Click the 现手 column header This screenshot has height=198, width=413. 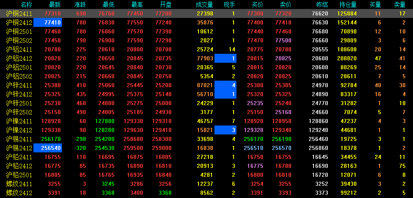click(229, 4)
